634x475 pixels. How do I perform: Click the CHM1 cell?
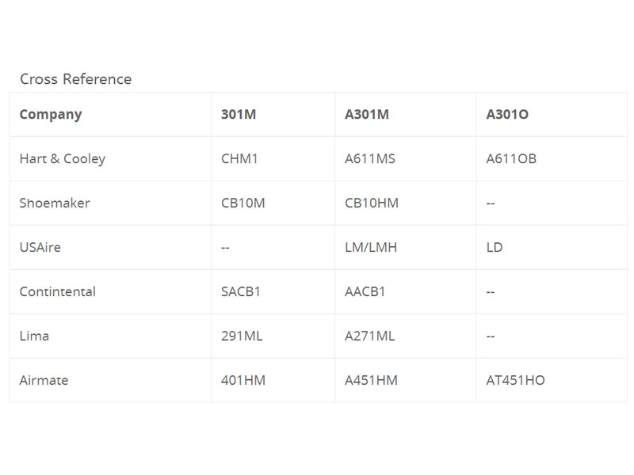coord(240,158)
